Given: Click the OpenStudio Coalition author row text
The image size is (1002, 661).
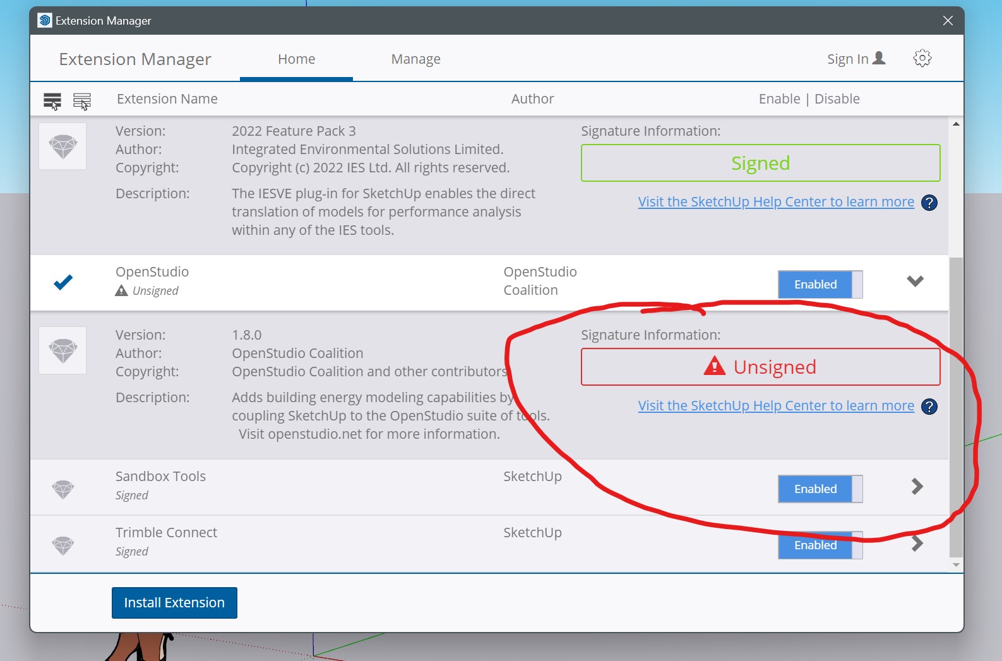Looking at the screenshot, I should coord(540,281).
